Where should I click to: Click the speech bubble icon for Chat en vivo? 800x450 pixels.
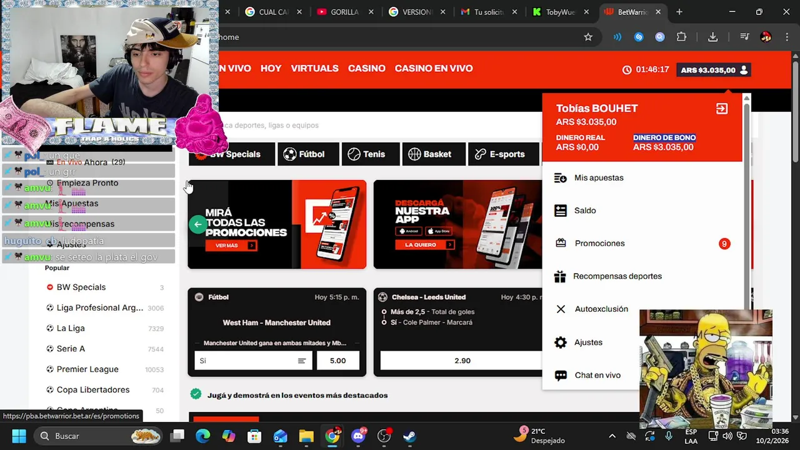point(561,376)
